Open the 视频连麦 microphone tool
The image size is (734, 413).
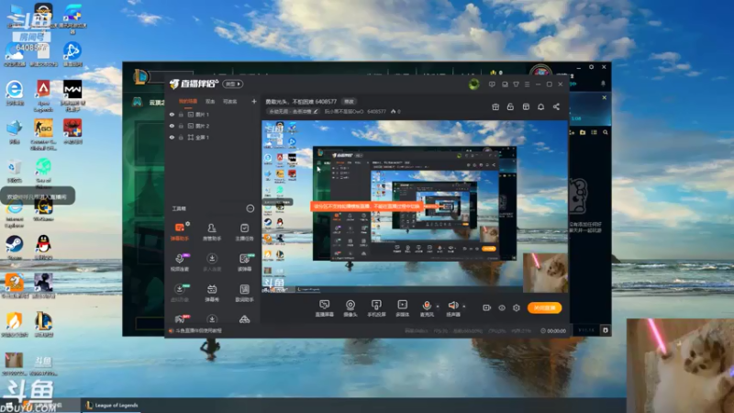tap(179, 262)
